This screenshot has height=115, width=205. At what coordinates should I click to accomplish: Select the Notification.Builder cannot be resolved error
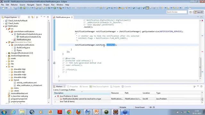[82, 99]
